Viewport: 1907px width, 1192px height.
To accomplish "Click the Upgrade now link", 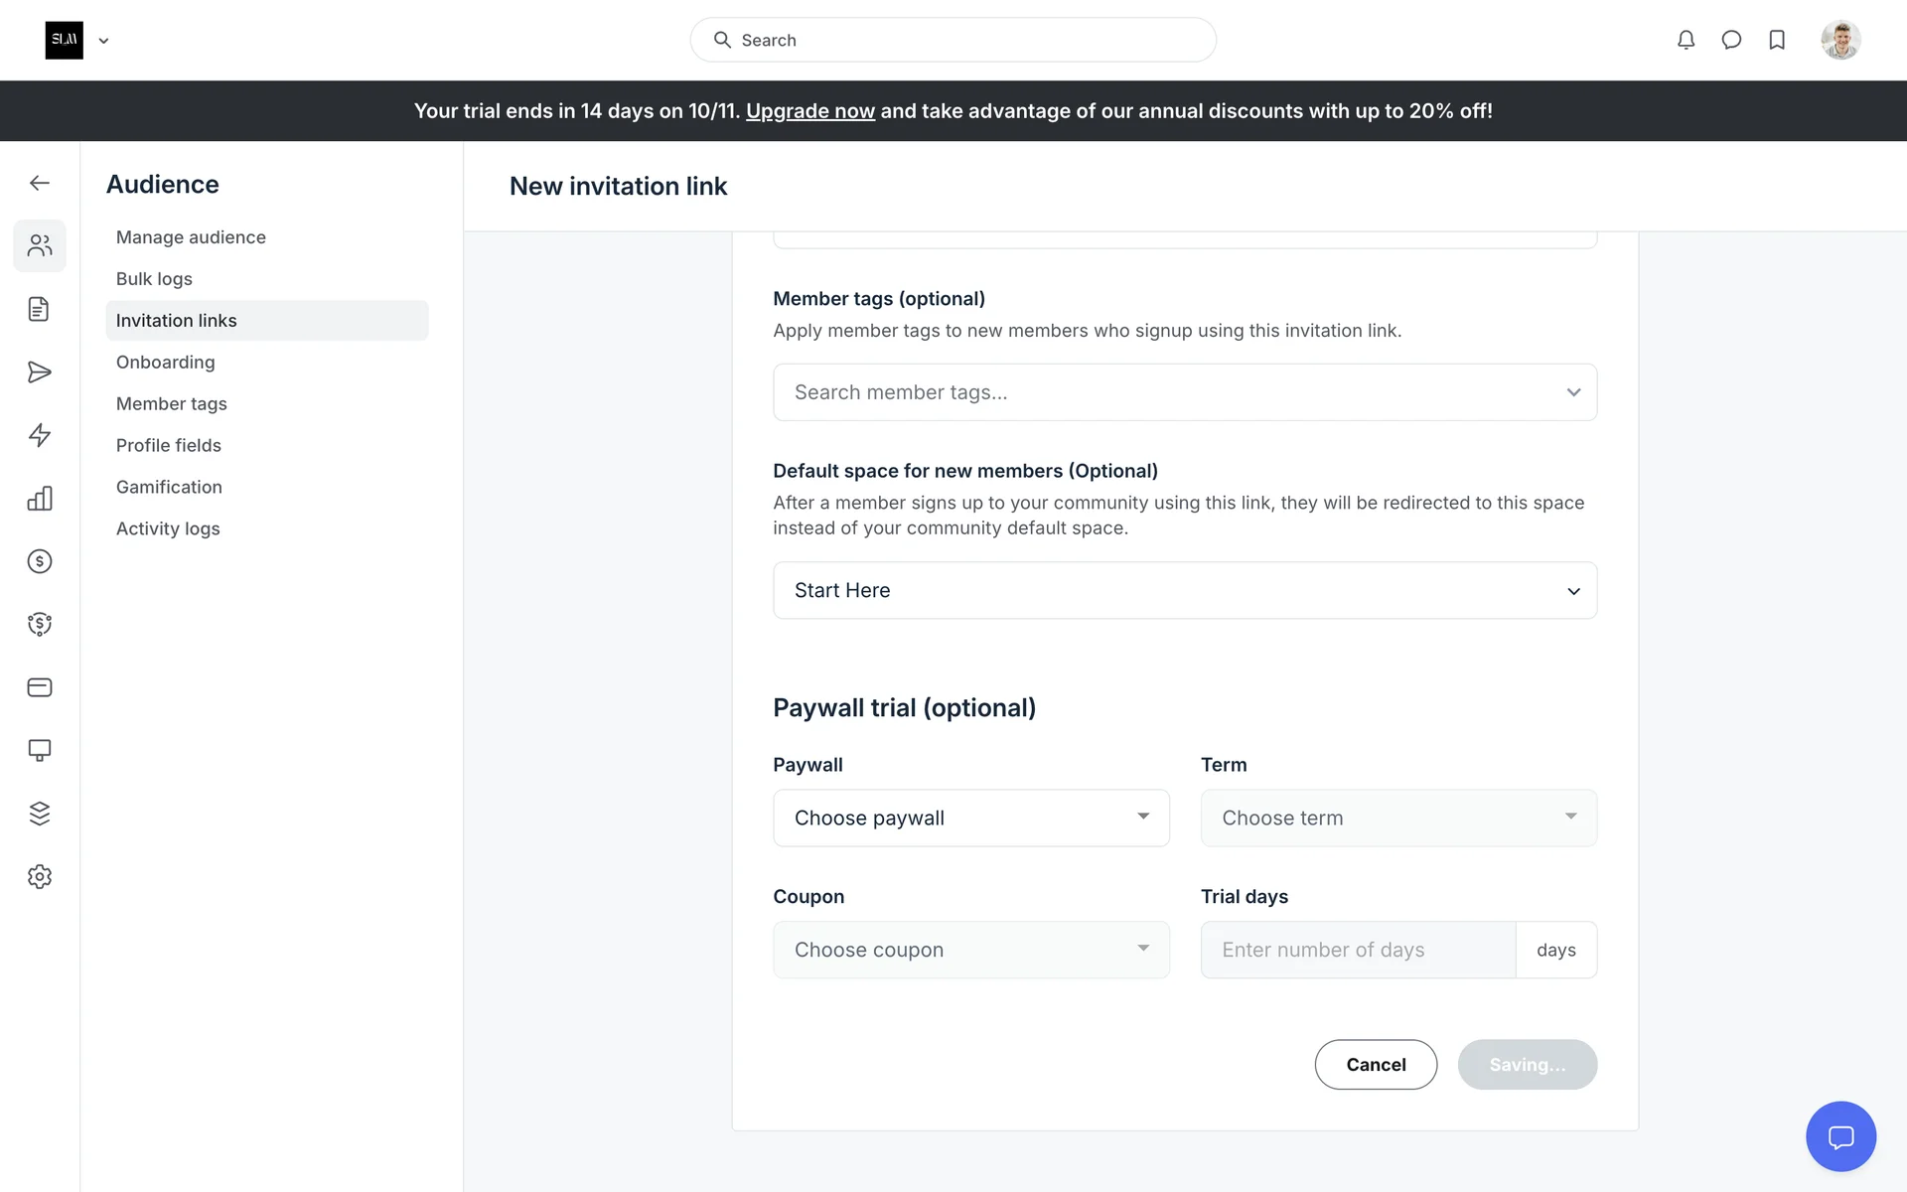I will pos(809,111).
